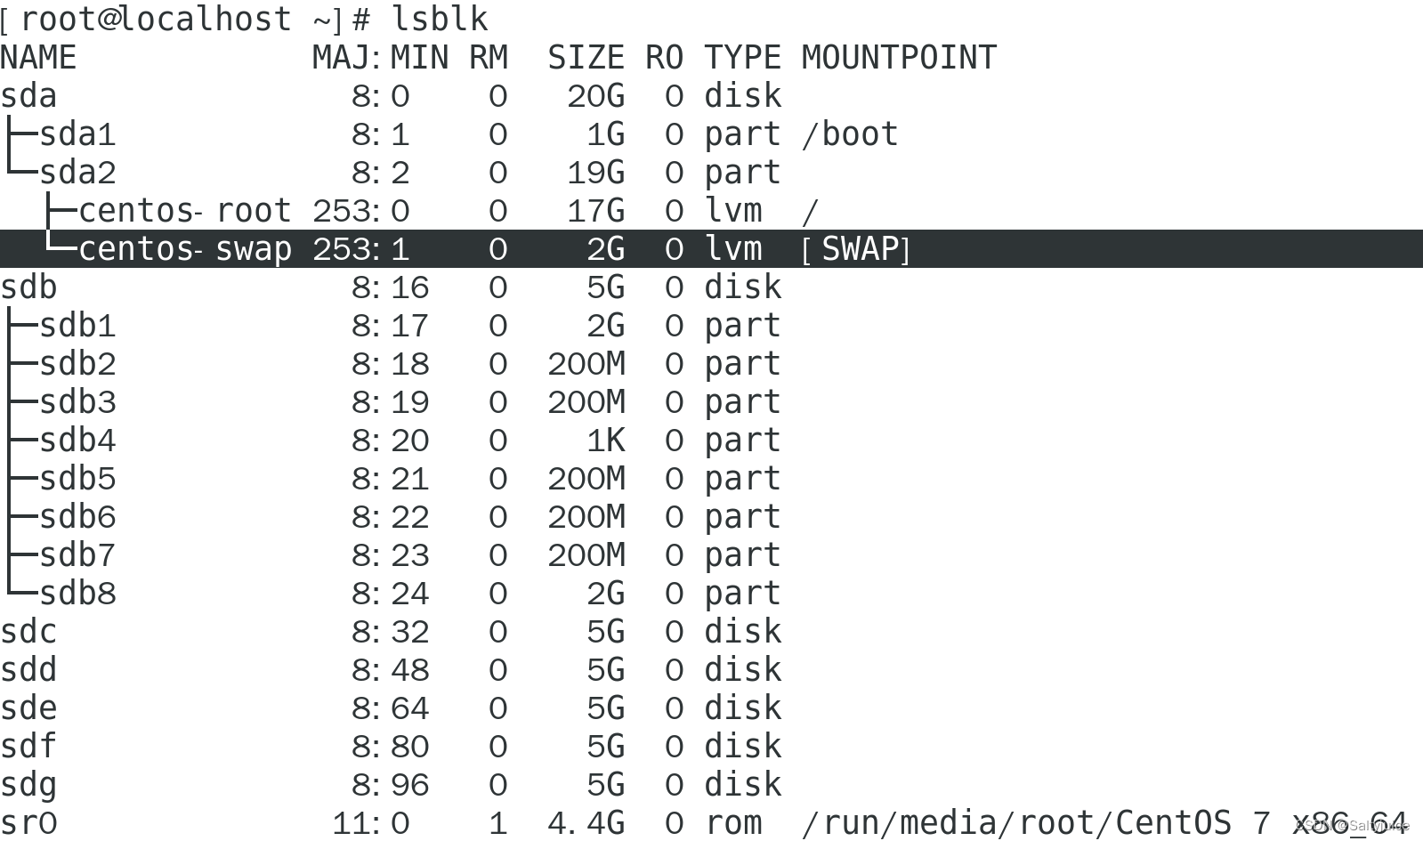Select the MAJ:MIN column header
This screenshot has height=841, width=1423.
pos(380,58)
